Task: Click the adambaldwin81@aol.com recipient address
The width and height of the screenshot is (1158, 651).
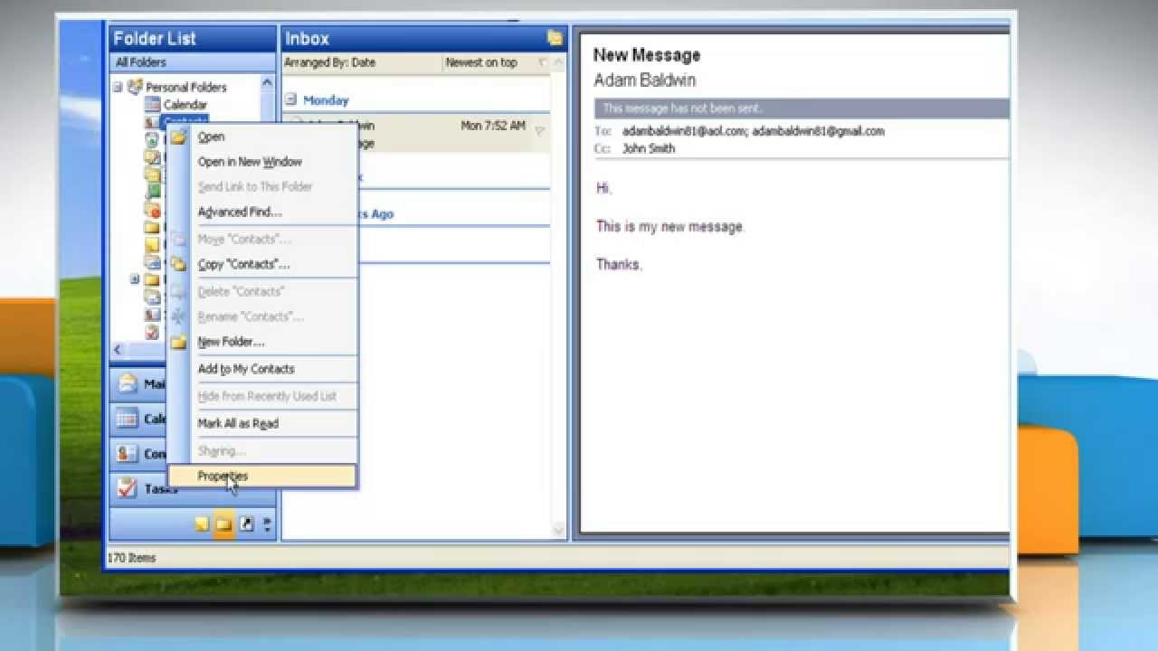Action: [684, 131]
